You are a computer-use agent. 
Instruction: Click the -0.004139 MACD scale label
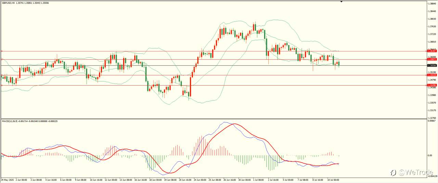(x=432, y=176)
